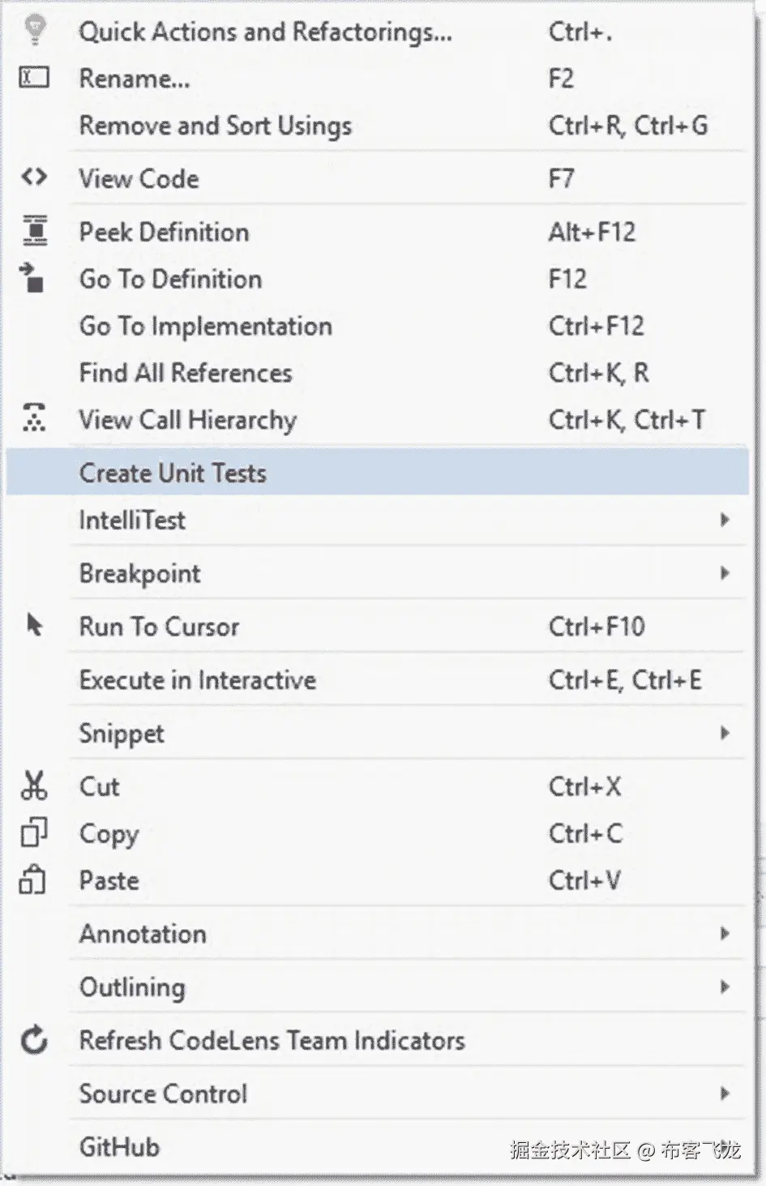Click the Go To Definition icon
766x1186 pixels.
[32, 278]
